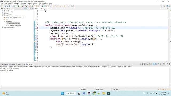The width and height of the screenshot is (171, 96).
Task: Click the New file toolbar icon
Action: [2, 6]
